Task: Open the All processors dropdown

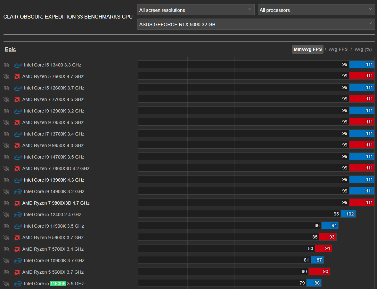Action: [x=316, y=10]
